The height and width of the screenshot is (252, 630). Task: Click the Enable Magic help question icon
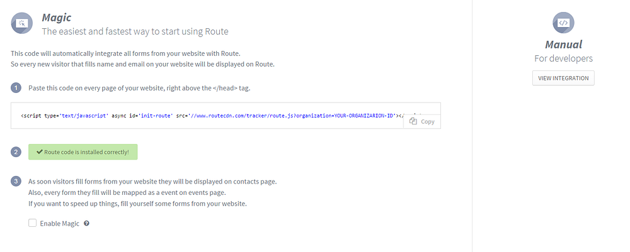click(86, 224)
